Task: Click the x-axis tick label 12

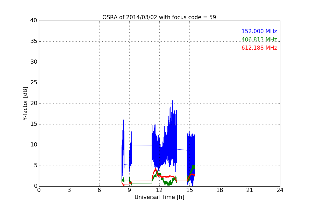Action: click(159, 190)
